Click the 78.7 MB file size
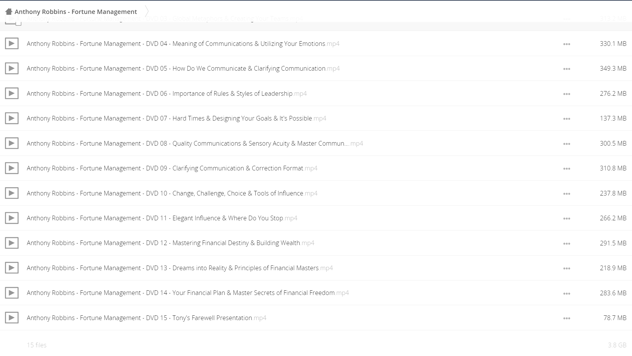This screenshot has width=632, height=356. tap(615, 318)
